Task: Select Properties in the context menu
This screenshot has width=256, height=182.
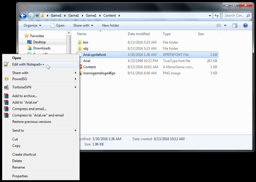Action: tap(20, 176)
